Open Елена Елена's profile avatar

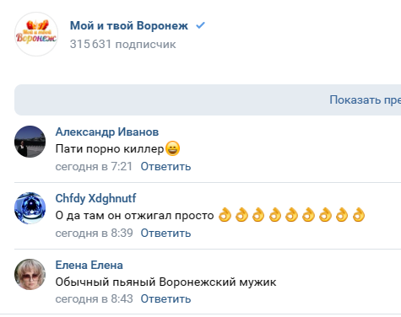(30, 274)
